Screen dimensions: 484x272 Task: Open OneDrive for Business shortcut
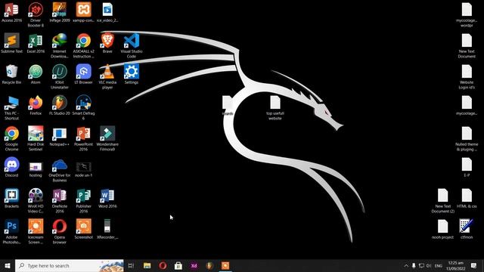[60, 169]
